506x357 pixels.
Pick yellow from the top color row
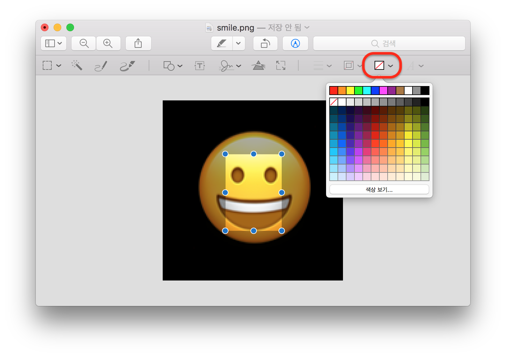[350, 91]
